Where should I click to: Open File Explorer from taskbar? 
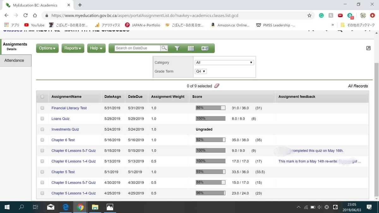[x=95, y=207]
